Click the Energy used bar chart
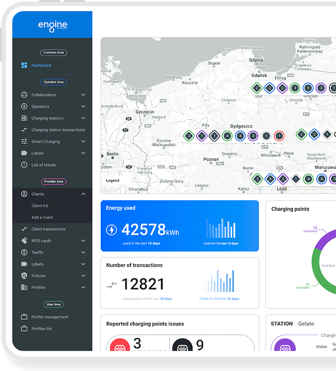This screenshot has width=336, height=371. click(x=221, y=229)
